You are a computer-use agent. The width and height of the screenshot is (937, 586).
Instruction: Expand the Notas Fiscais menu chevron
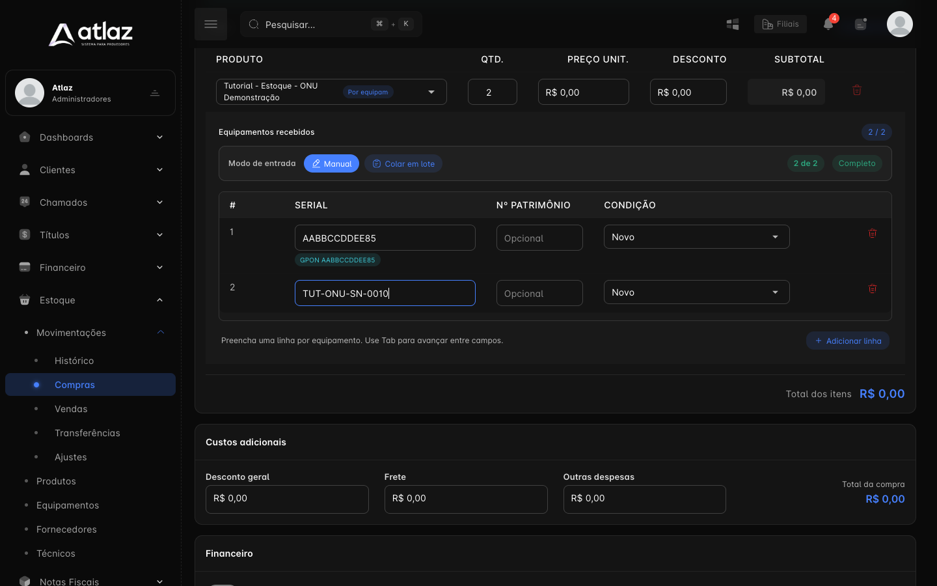point(159,581)
